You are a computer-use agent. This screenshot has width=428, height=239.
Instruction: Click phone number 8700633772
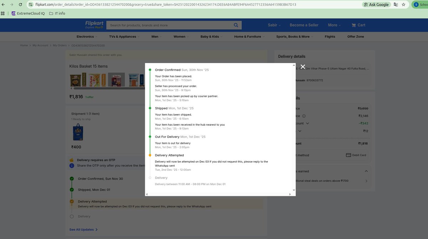coord(315,80)
